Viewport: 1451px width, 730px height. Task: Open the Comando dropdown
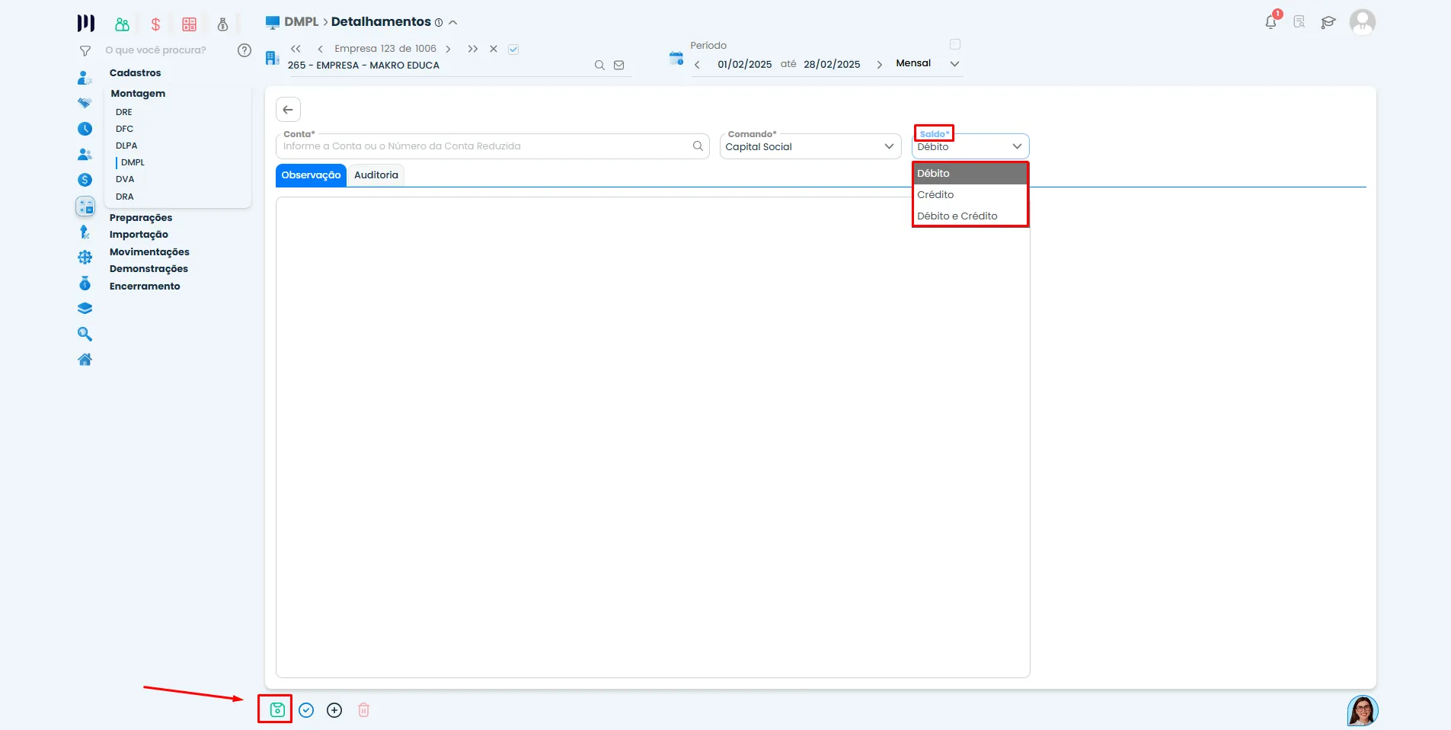tap(810, 146)
